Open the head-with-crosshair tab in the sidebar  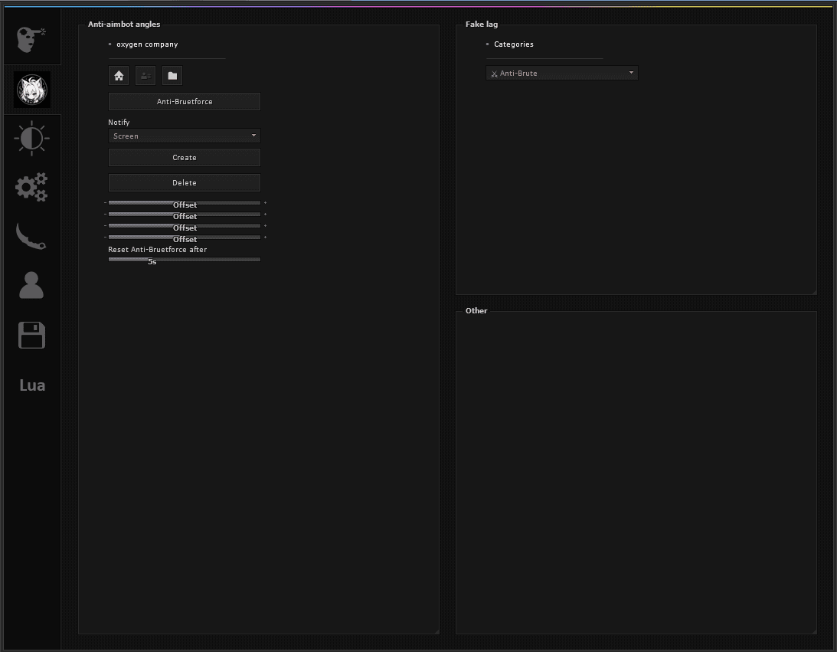click(31, 39)
